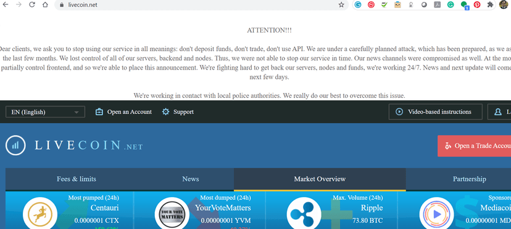Screen dimensions: 511x229
Task: Open the Chrome profile avatar
Action: [504, 4]
